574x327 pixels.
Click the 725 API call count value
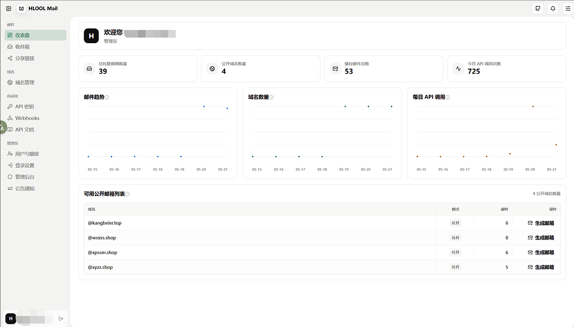[x=474, y=71]
